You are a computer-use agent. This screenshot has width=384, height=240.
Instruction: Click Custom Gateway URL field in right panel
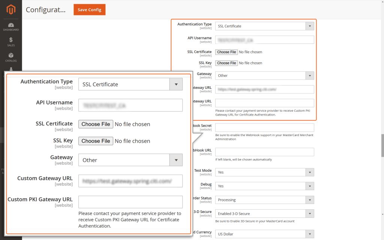point(264,89)
